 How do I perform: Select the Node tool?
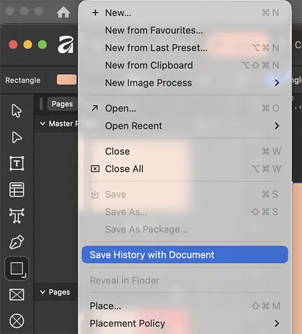[16, 137]
